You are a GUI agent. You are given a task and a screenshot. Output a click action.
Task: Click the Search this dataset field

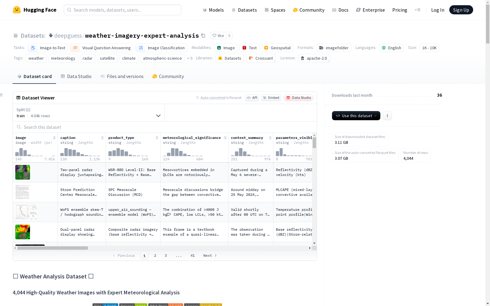[x=165, y=127]
